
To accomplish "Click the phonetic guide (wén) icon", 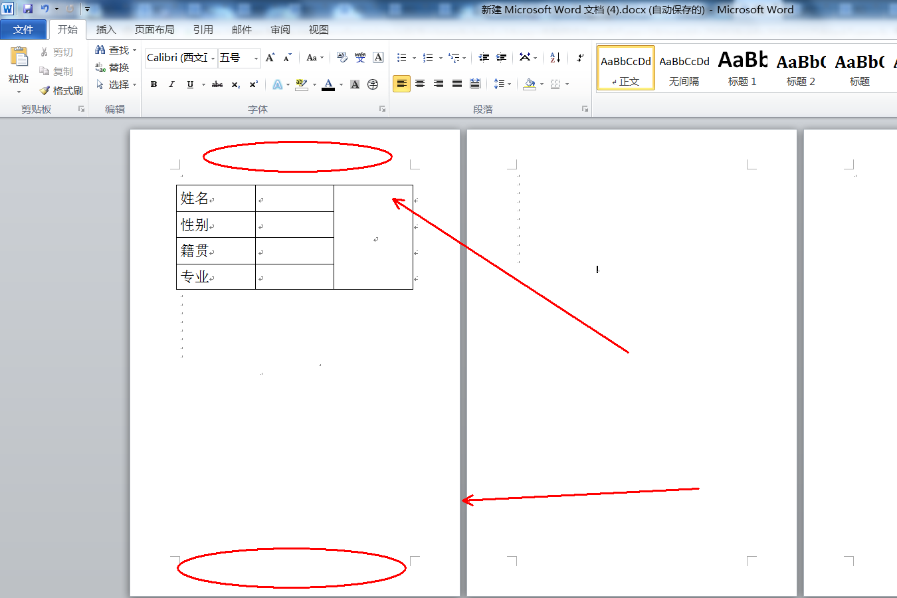I will click(360, 58).
